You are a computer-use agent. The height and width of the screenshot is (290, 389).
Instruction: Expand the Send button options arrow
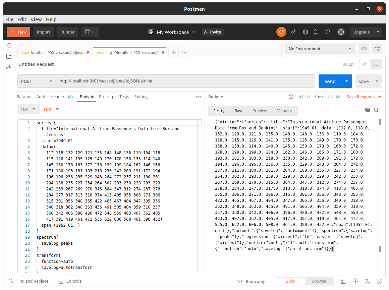point(347,81)
